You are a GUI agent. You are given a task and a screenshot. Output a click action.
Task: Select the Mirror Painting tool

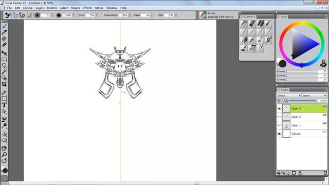(x=4, y=134)
